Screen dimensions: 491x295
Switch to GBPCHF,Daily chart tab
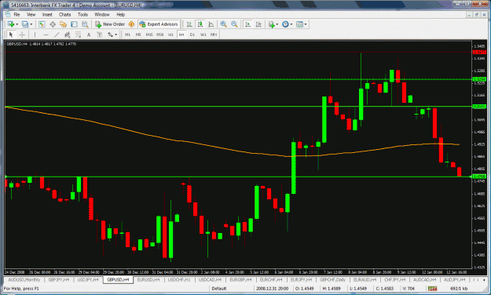click(x=332, y=279)
